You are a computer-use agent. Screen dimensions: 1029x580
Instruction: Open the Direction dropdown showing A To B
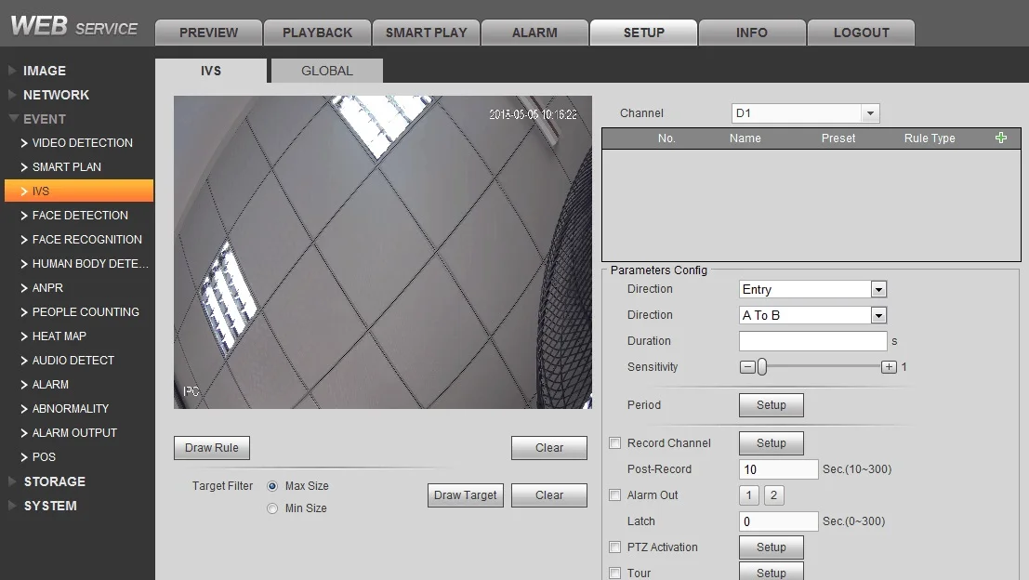click(x=813, y=316)
